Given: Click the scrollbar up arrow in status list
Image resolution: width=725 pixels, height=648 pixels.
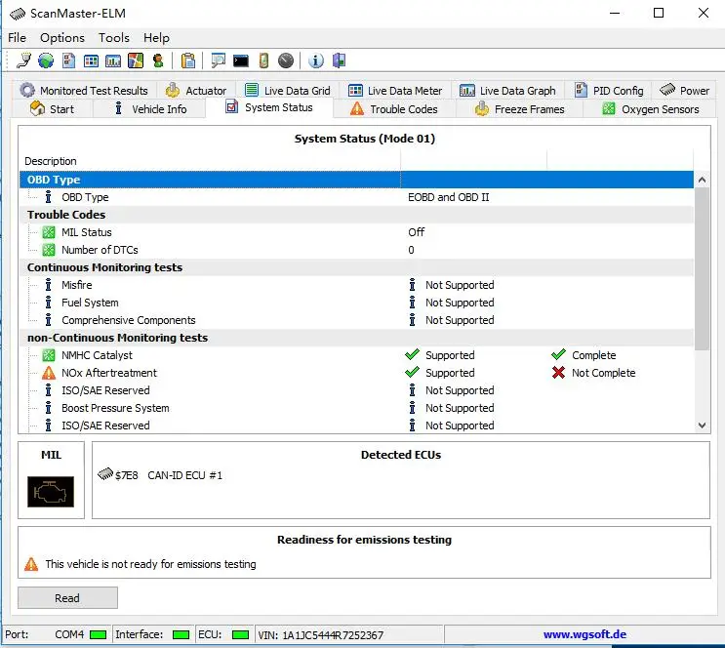Looking at the screenshot, I should [702, 180].
